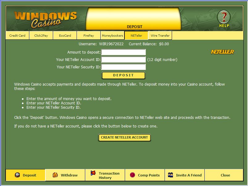The image size is (248, 186).
Task: Go to the Withdraw section
Action: [65, 175]
